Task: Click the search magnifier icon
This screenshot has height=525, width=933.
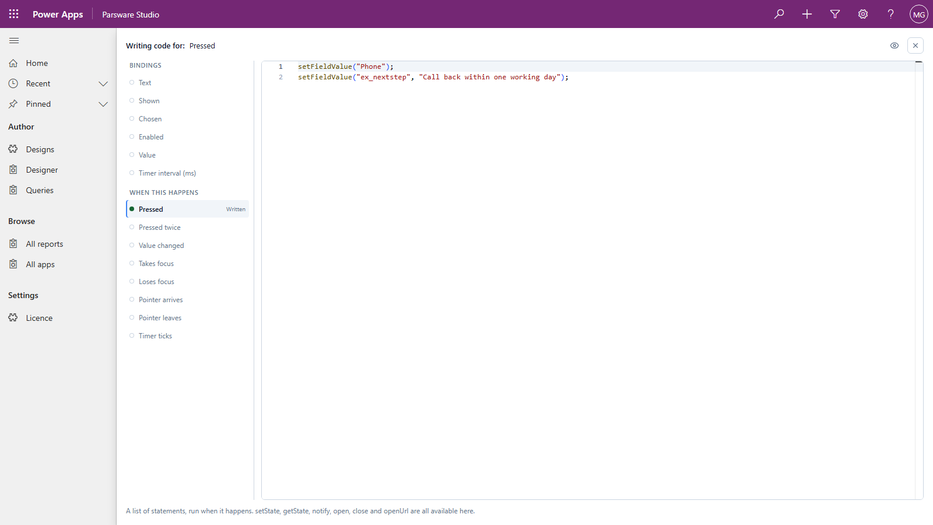Action: click(779, 14)
